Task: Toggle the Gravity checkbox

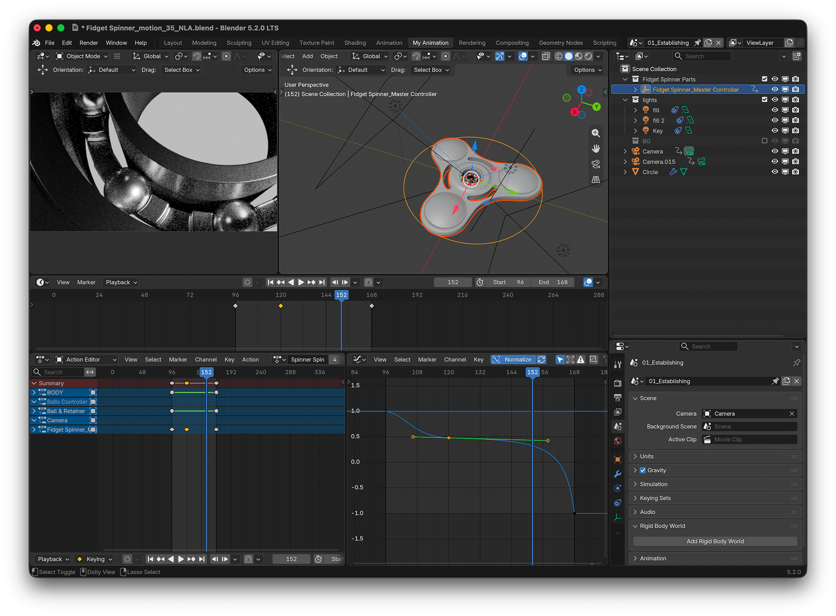Action: pos(643,470)
